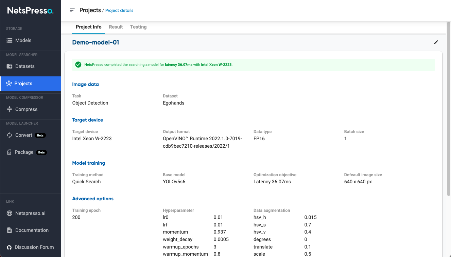
Task: Click the Models storage icon
Action: point(10,40)
